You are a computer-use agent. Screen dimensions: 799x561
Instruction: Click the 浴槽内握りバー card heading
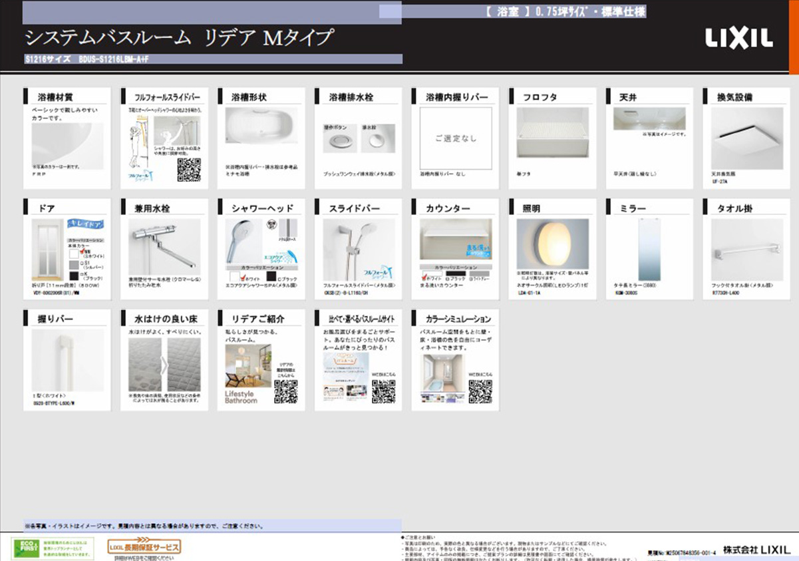point(457,97)
